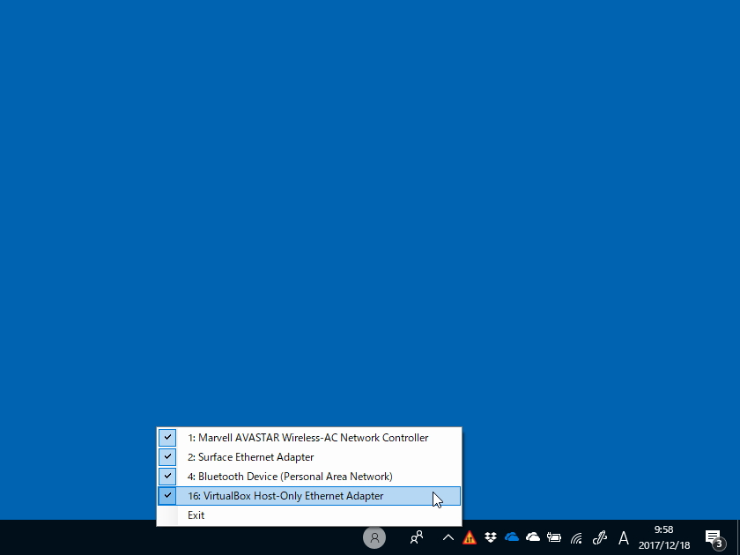Open the People icon in the taskbar
Screen dimensions: 740x555
pos(416,537)
